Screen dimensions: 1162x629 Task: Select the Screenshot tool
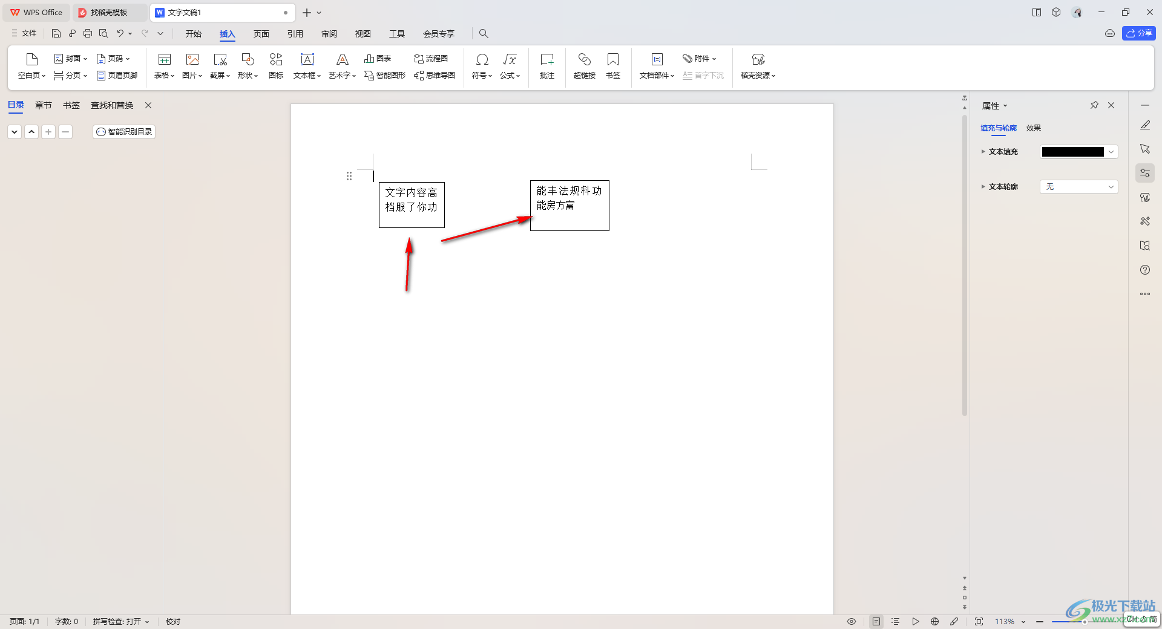pos(220,67)
